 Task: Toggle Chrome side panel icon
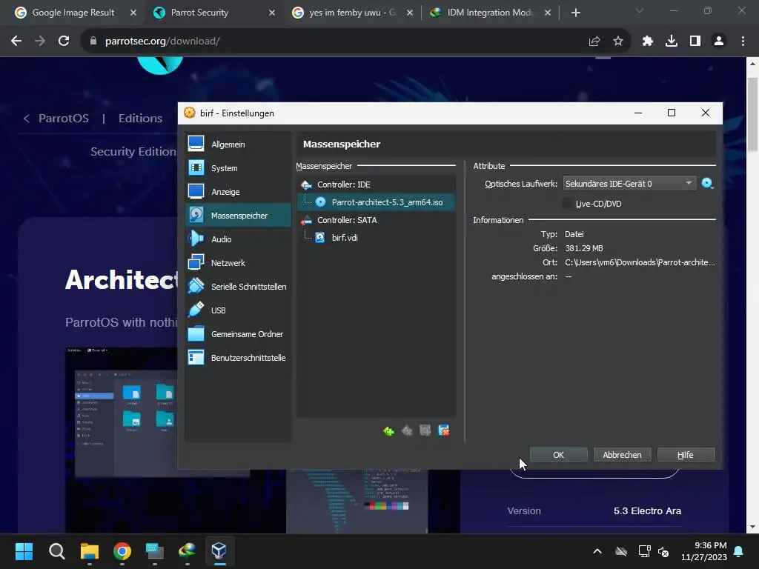[x=695, y=41]
